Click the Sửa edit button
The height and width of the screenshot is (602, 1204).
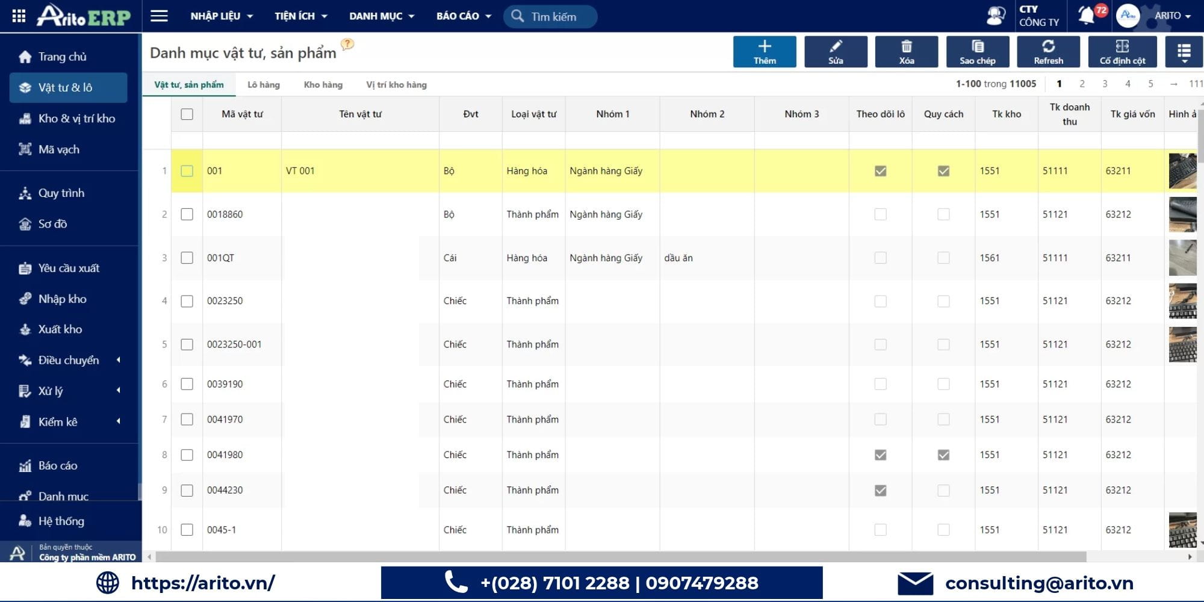(x=836, y=52)
